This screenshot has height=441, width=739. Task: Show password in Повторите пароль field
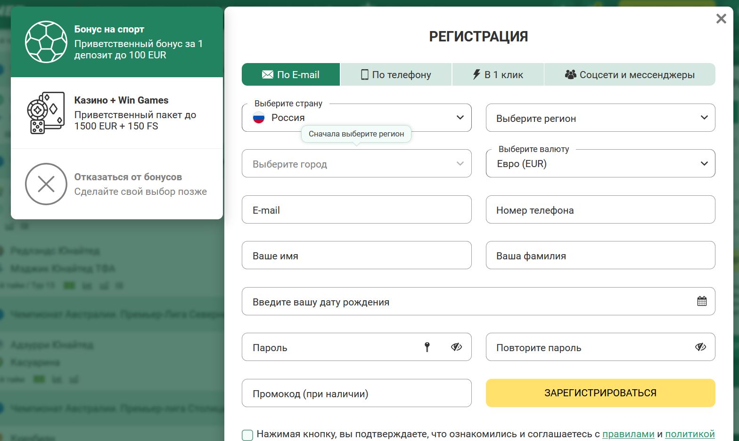pos(700,347)
